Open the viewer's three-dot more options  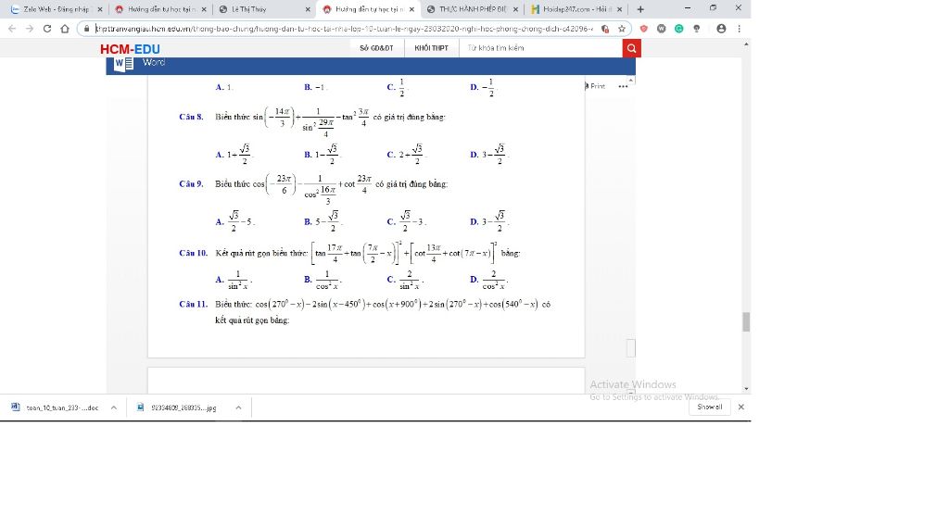coord(623,86)
